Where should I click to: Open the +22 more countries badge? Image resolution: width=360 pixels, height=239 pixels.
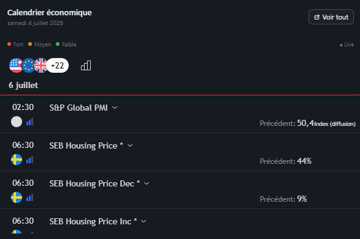[x=58, y=65]
